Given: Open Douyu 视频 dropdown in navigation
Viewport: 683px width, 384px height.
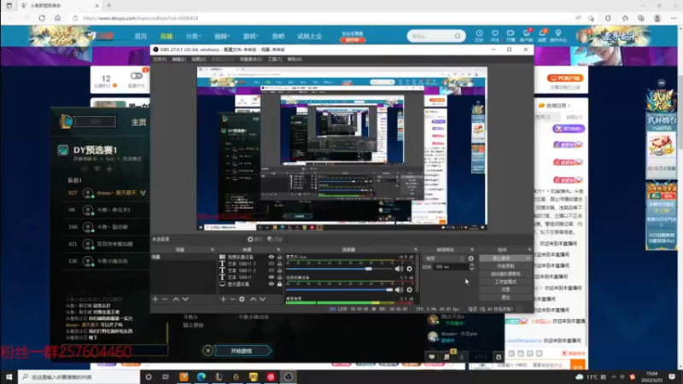Looking at the screenshot, I should click(222, 36).
